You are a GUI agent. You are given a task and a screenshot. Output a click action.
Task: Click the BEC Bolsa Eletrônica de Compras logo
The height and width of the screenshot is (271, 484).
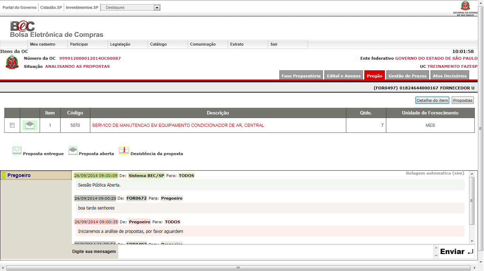pyautogui.click(x=57, y=29)
